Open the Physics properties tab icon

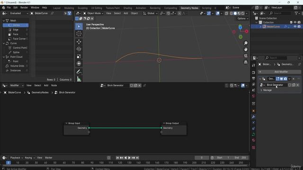pyautogui.click(x=254, y=128)
